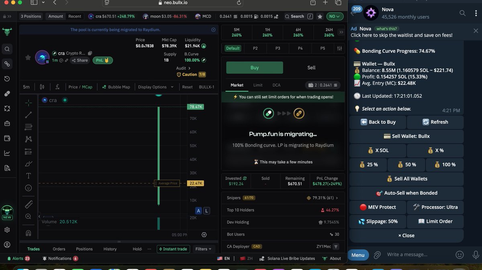Expand the timeframe stats double chevron
Viewport: 482px width, 270px height.
341,32
